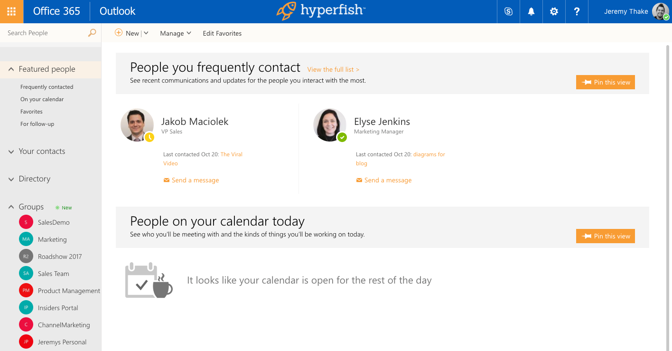This screenshot has width=672, height=351.
Task: Open the Insiders Portal group icon
Action: (26, 308)
